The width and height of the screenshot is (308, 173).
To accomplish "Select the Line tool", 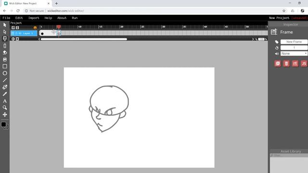I will click(5, 80).
